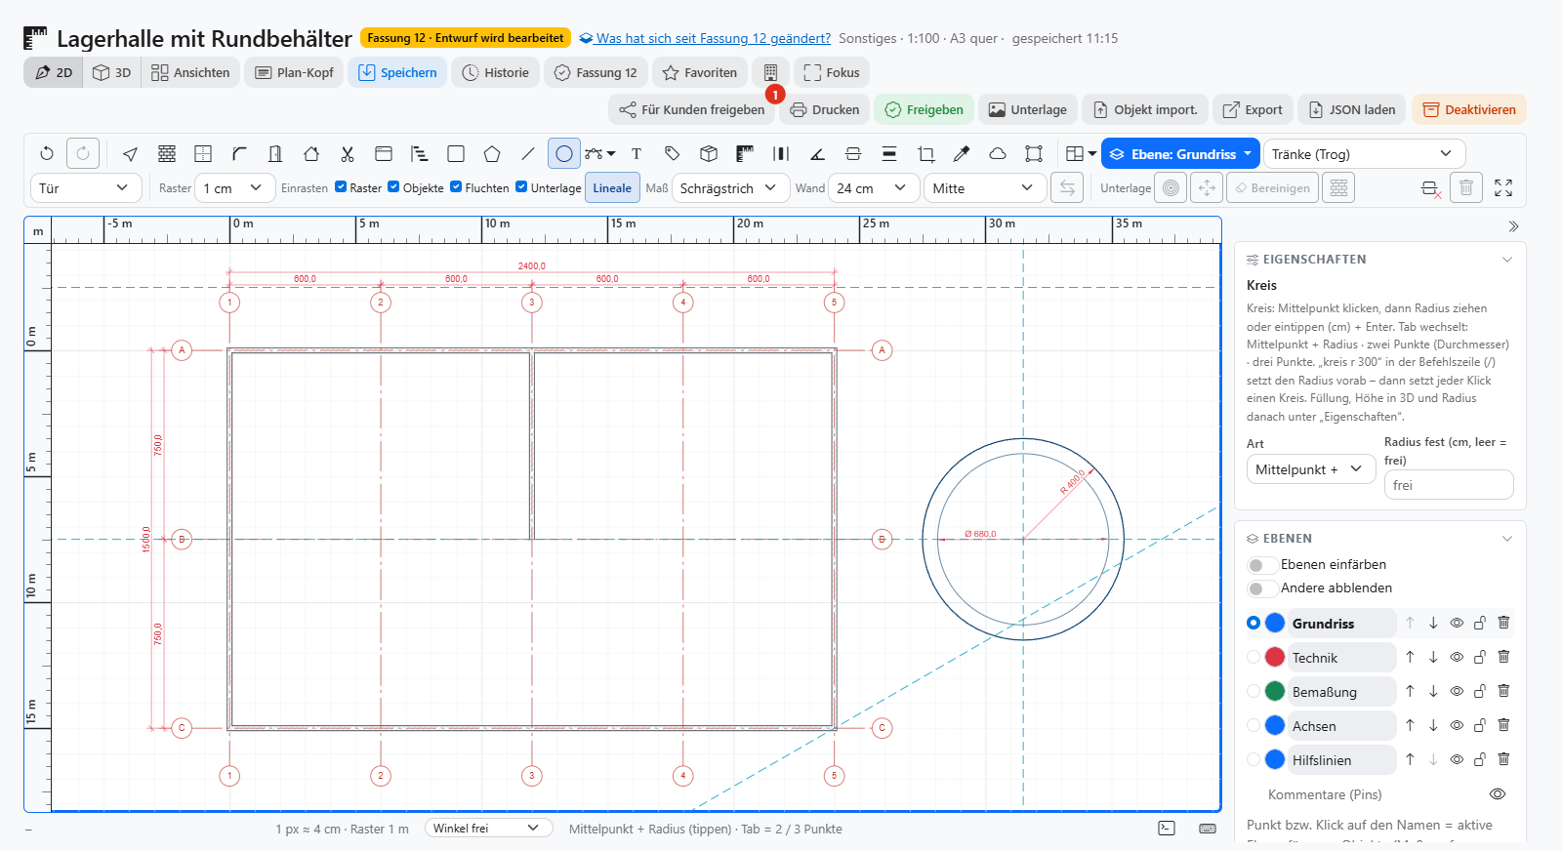Click the undo arrow icon

point(47,153)
